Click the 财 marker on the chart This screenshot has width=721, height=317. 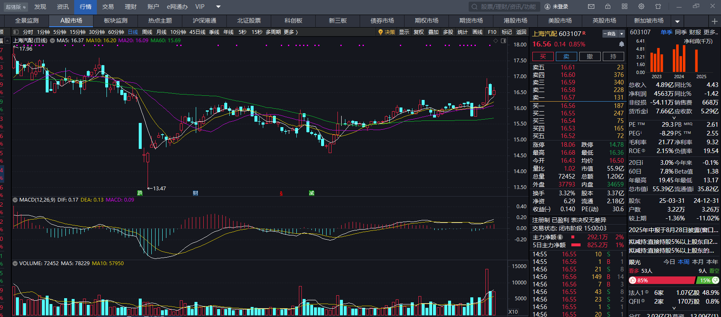[x=195, y=193]
